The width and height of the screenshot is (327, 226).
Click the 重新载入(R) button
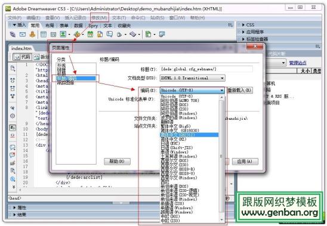pyautogui.click(x=240, y=90)
